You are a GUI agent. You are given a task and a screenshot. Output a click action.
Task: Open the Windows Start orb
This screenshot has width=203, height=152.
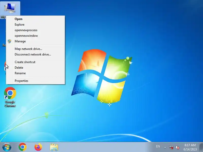[7, 147]
